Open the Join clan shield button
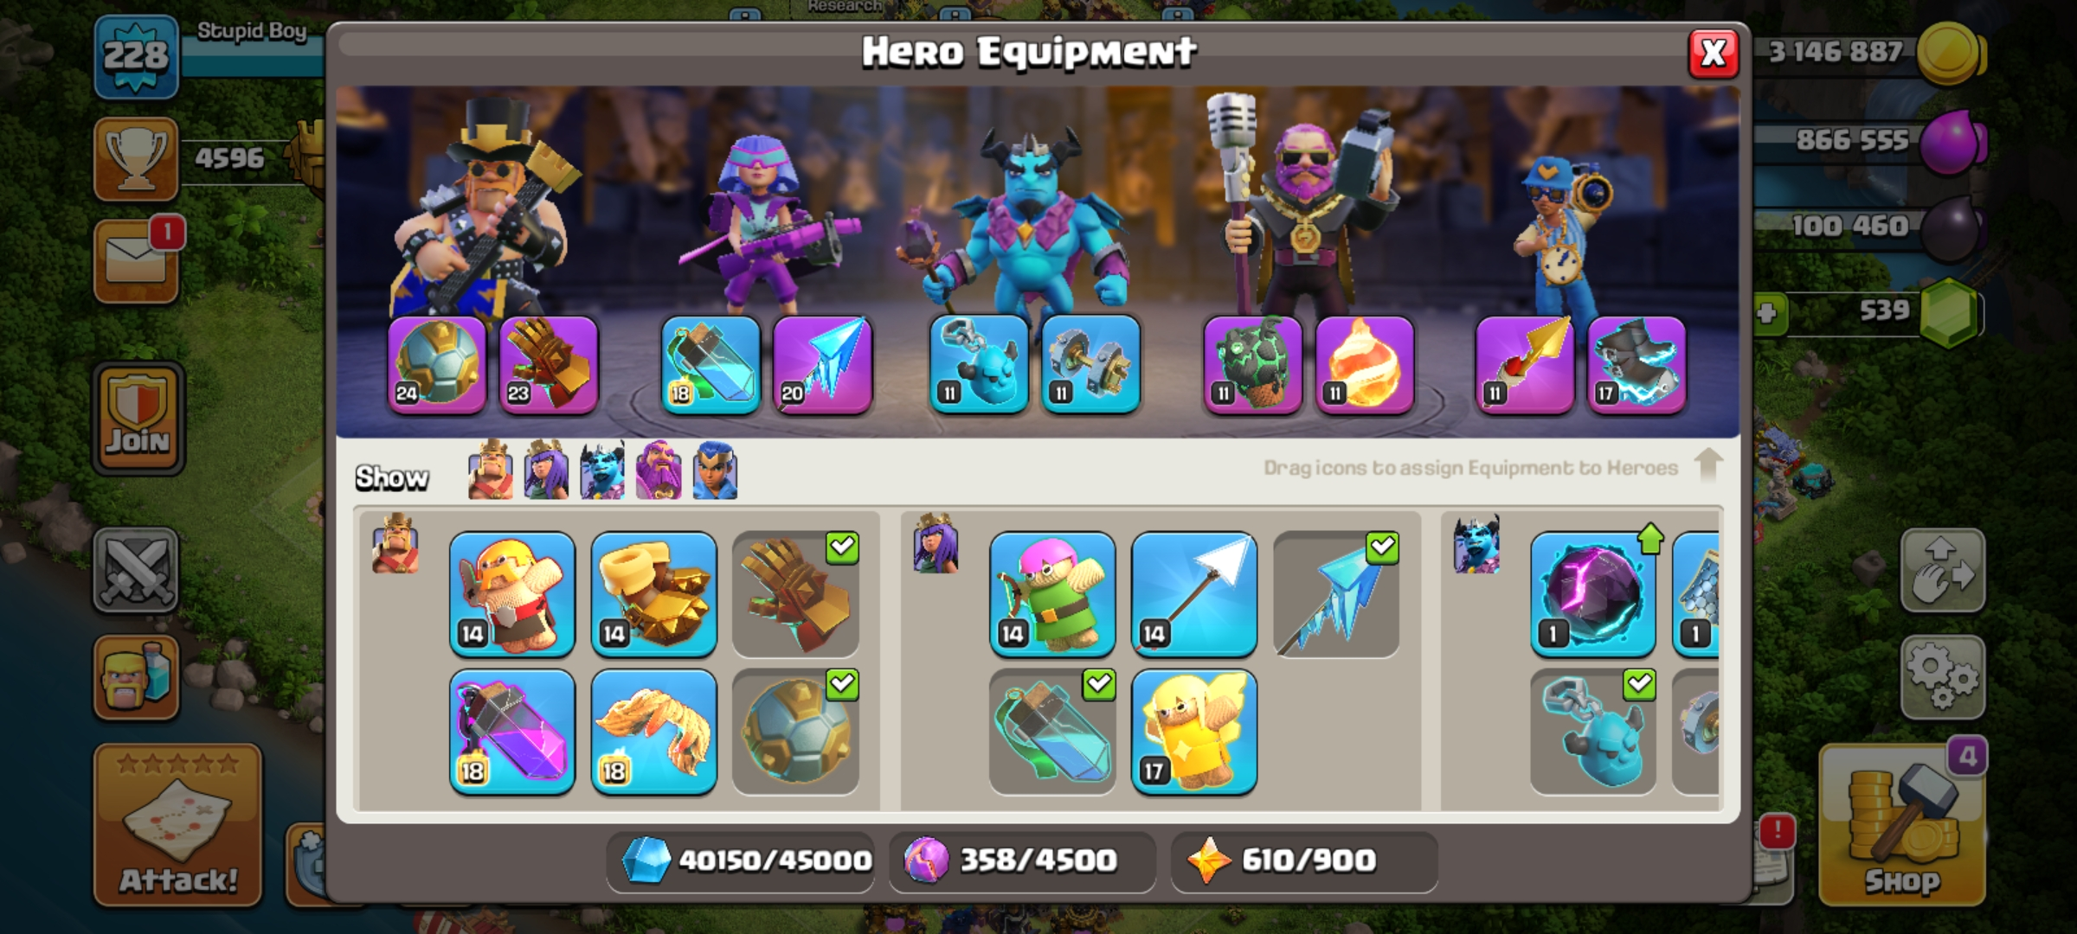Viewport: 2077px width, 934px height. (x=138, y=419)
